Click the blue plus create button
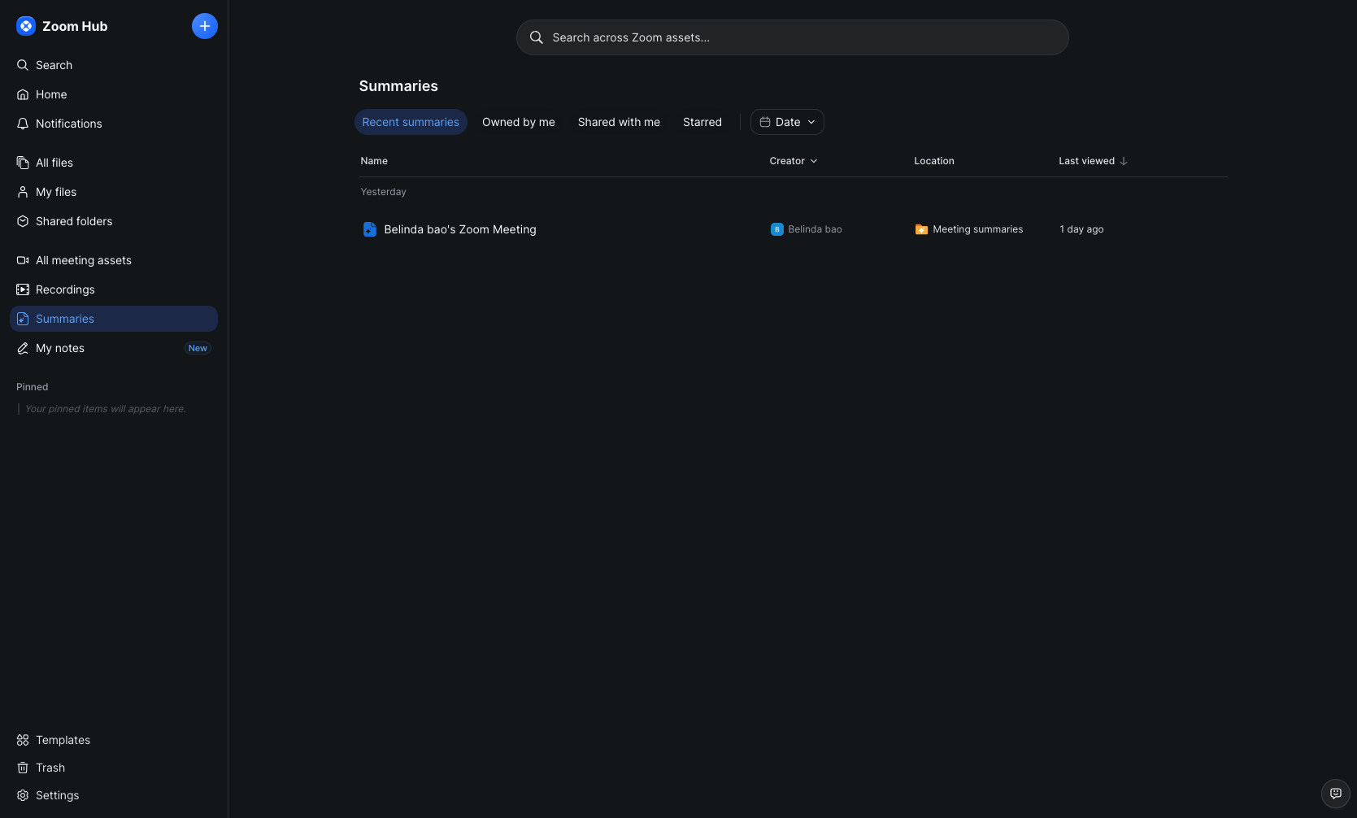The height and width of the screenshot is (818, 1357). (x=205, y=26)
